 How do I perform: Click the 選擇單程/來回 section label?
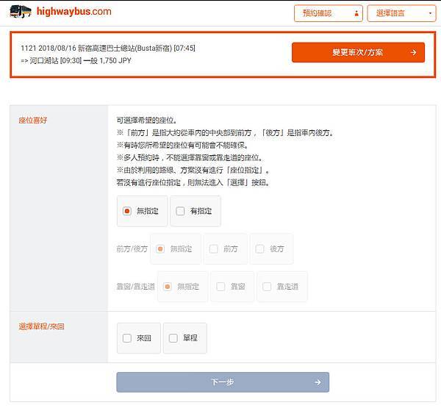pyautogui.click(x=41, y=326)
